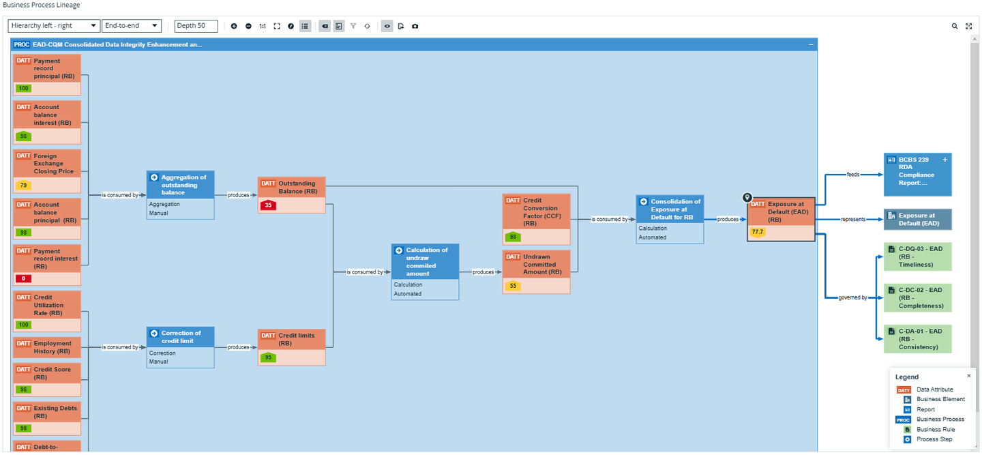Viewport: 982px width, 455px height.
Task: Click Business Rule entry in Legend
Action: coord(936,429)
